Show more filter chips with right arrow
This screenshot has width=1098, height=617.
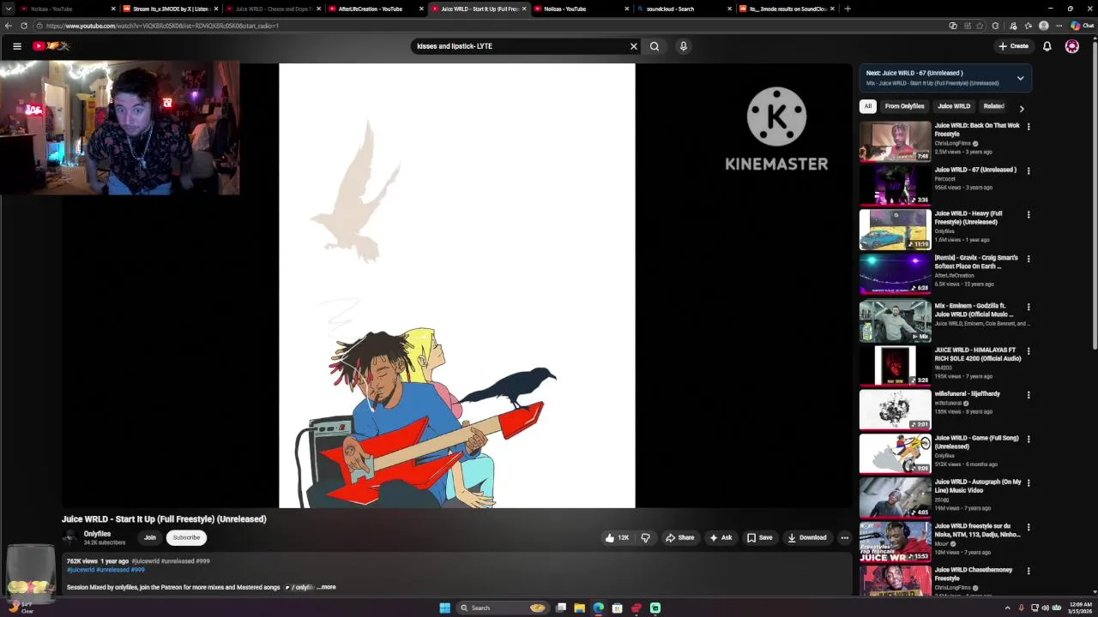point(1021,109)
